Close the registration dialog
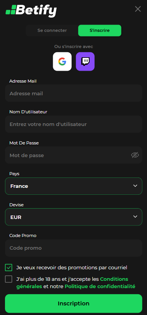This screenshot has height=315, width=147. [x=138, y=9]
